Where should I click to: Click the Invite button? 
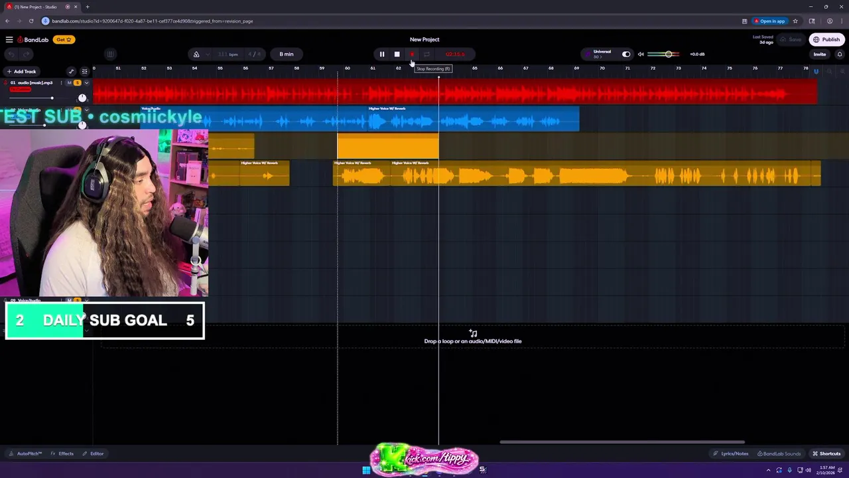(820, 54)
